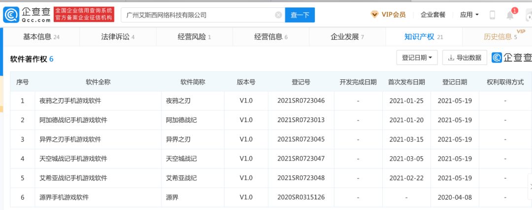The height and width of the screenshot is (210, 532).
Task: Open the 登记日期 filter dropdown
Action: 417,58
